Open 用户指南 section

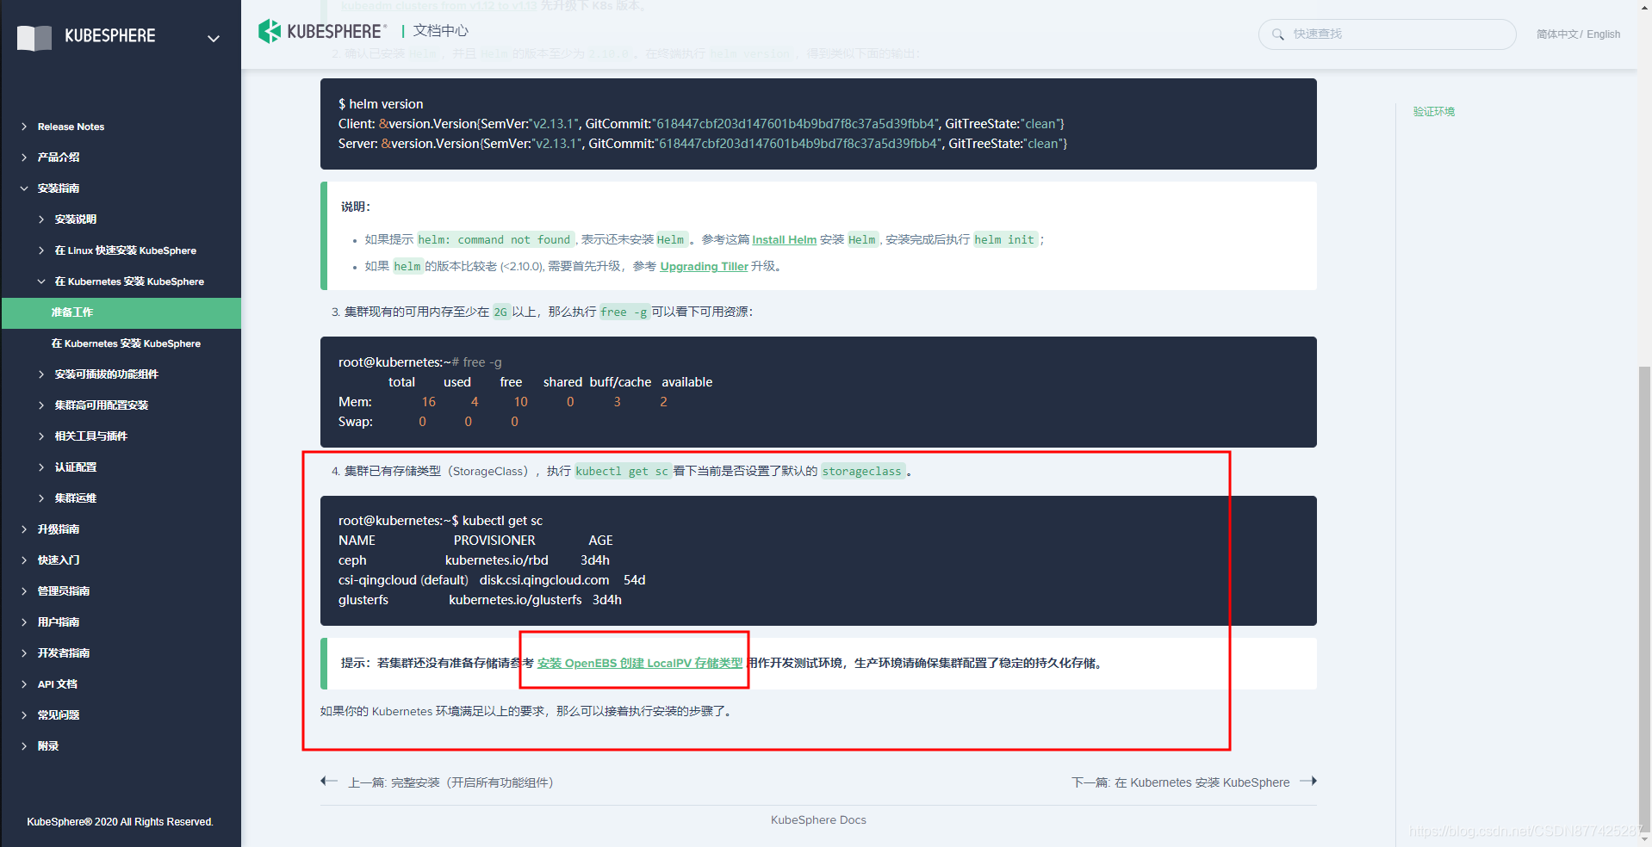pos(59,622)
